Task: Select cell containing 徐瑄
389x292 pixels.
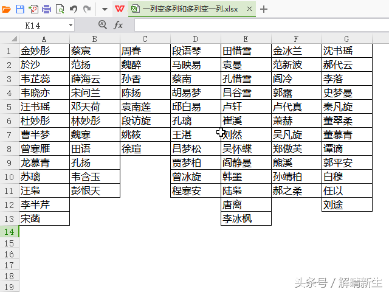Action: pyautogui.click(x=145, y=148)
